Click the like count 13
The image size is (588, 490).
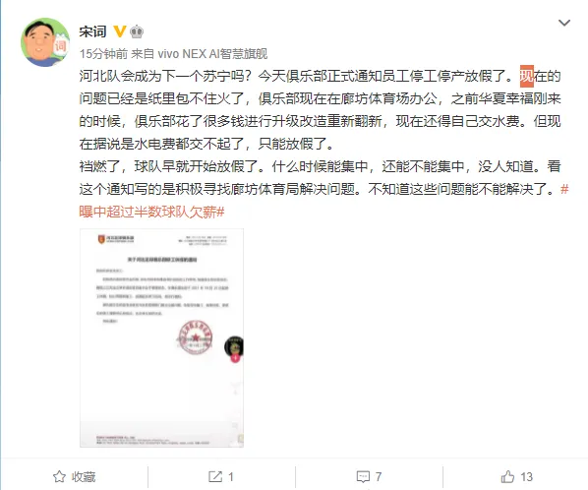(526, 477)
